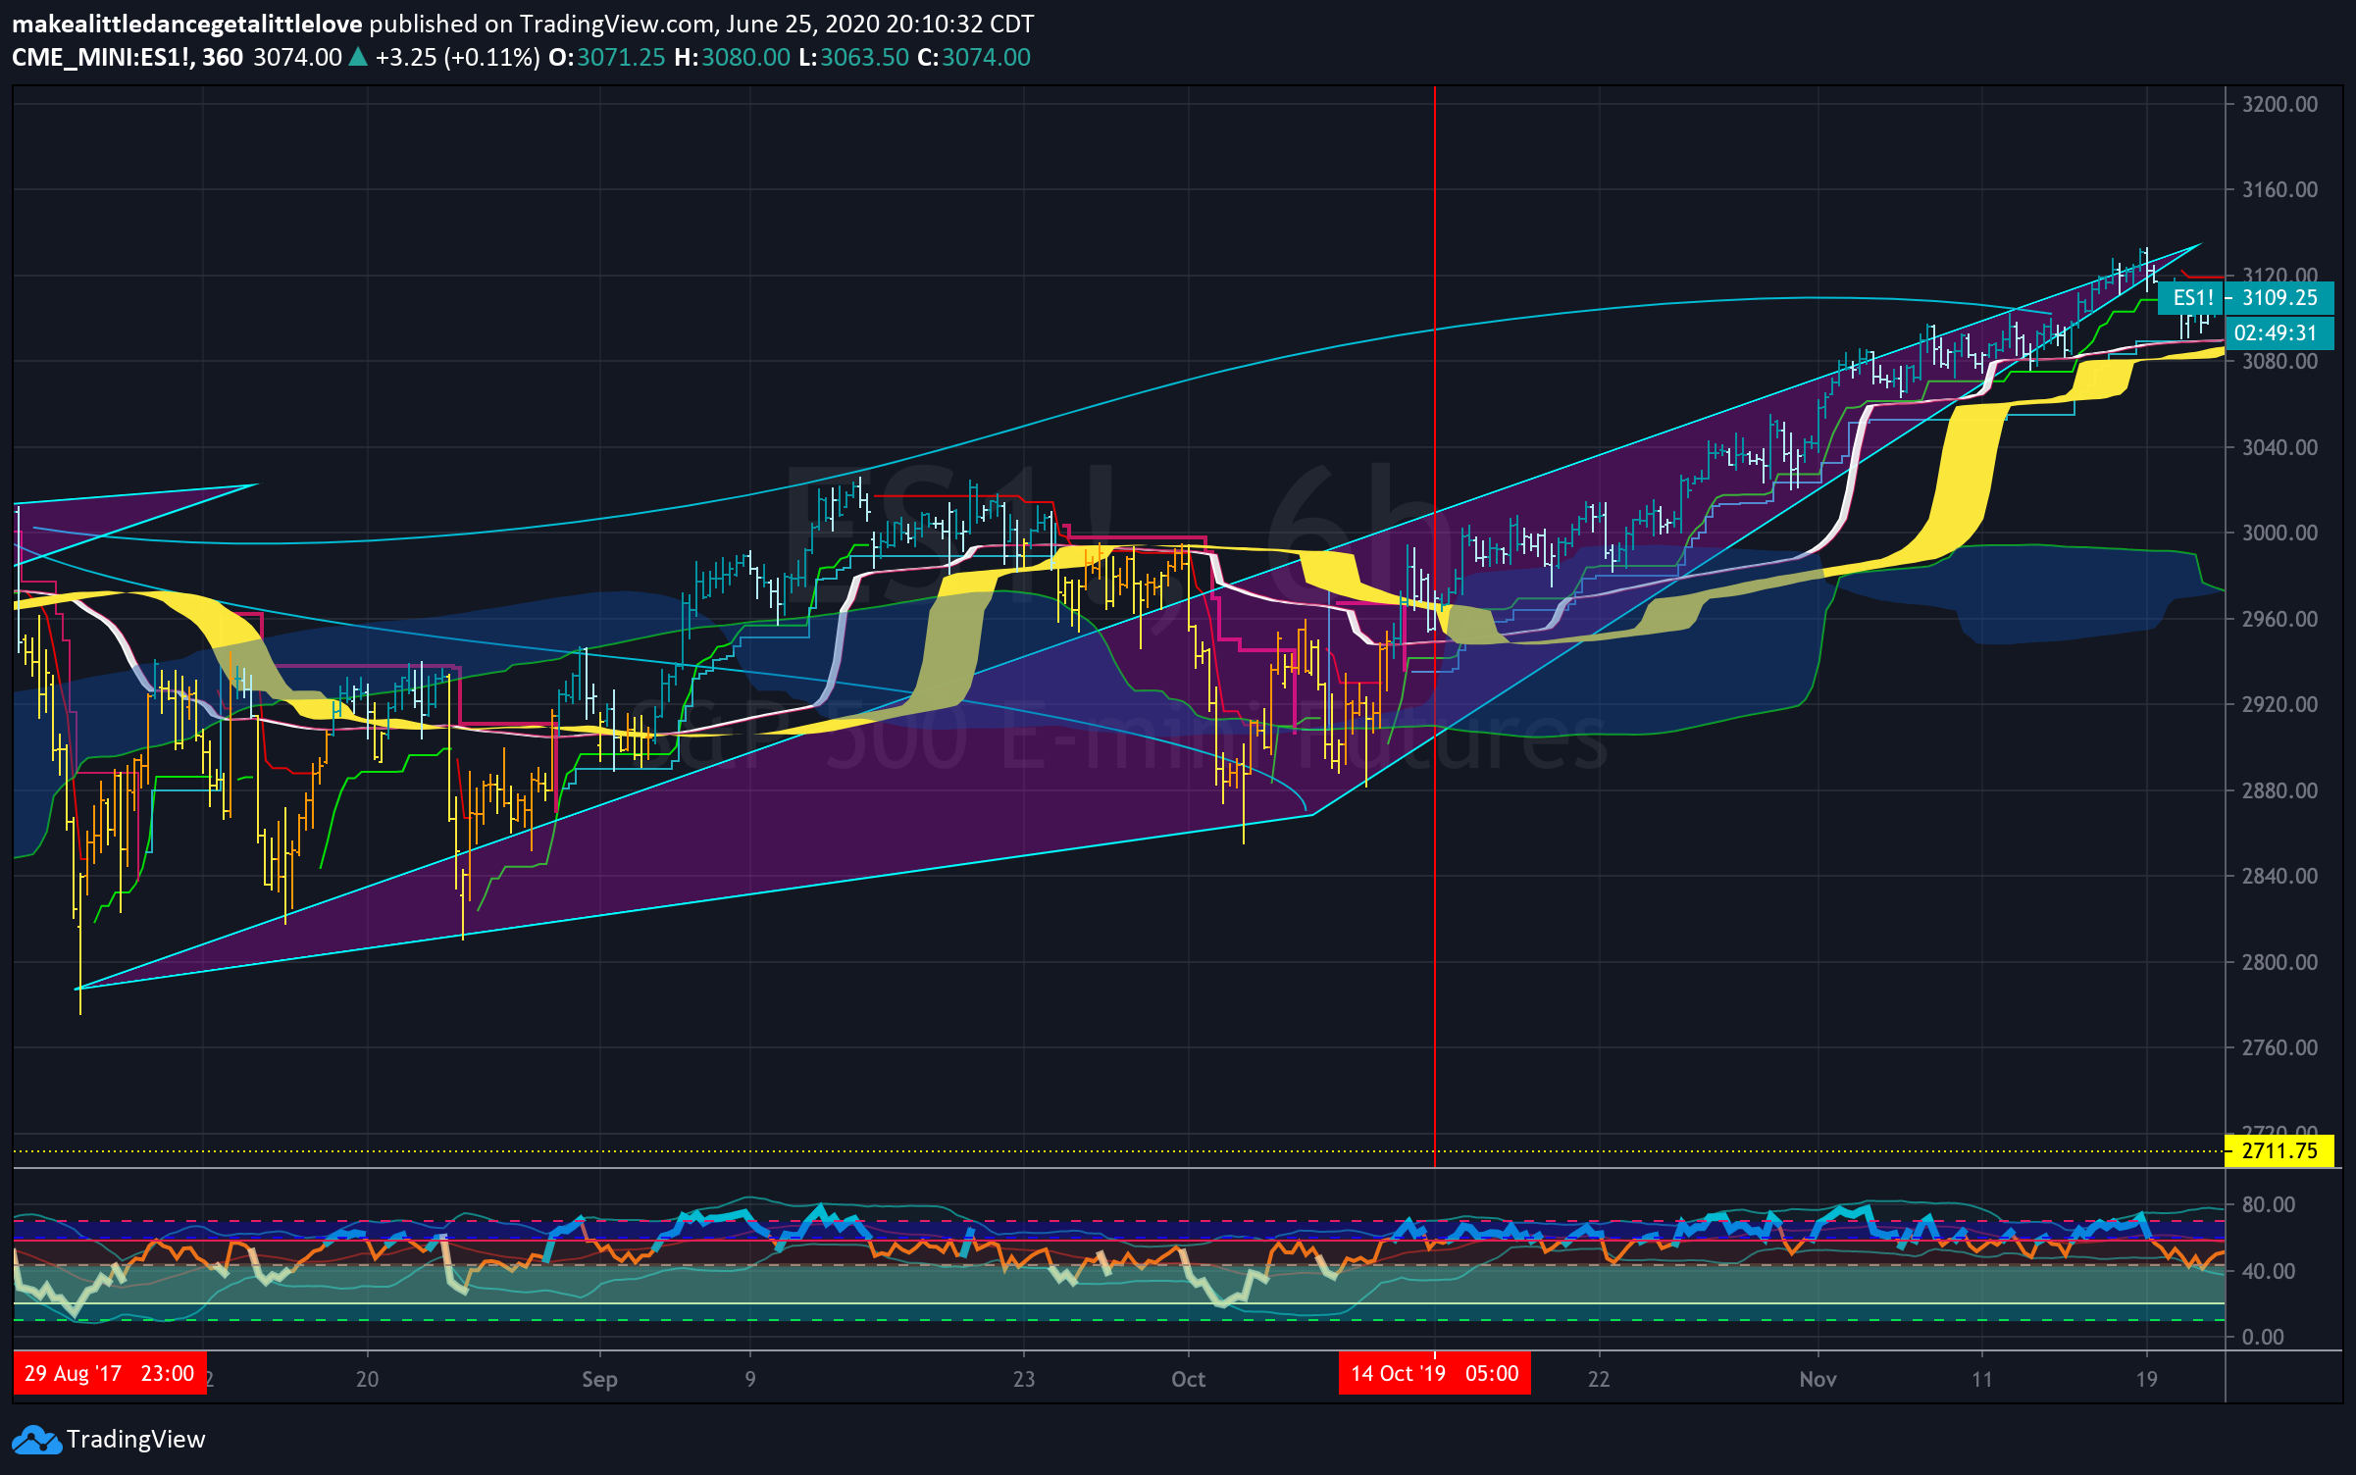
Task: Click the red 29 Aug '17 23:00 date label
Action: click(110, 1373)
